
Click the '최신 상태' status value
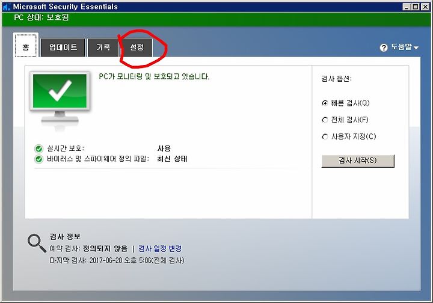[172, 159]
